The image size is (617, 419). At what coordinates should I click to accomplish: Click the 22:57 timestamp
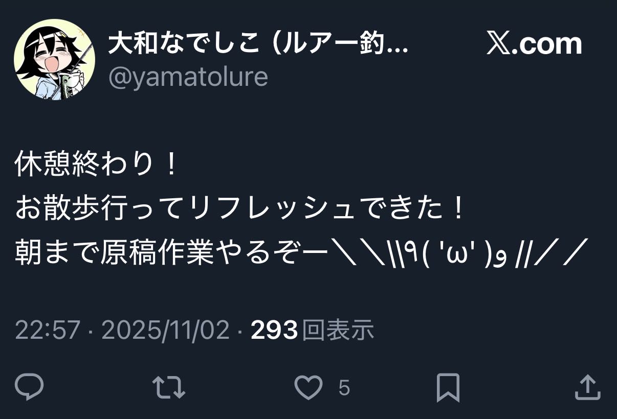click(x=48, y=330)
